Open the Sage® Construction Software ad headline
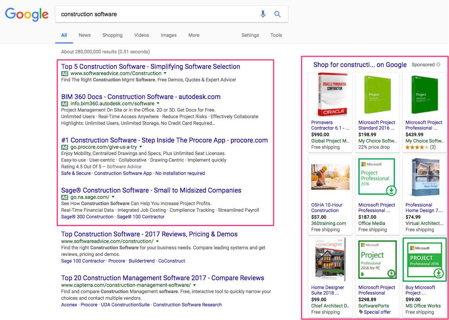This screenshot has width=449, height=320. point(151,190)
